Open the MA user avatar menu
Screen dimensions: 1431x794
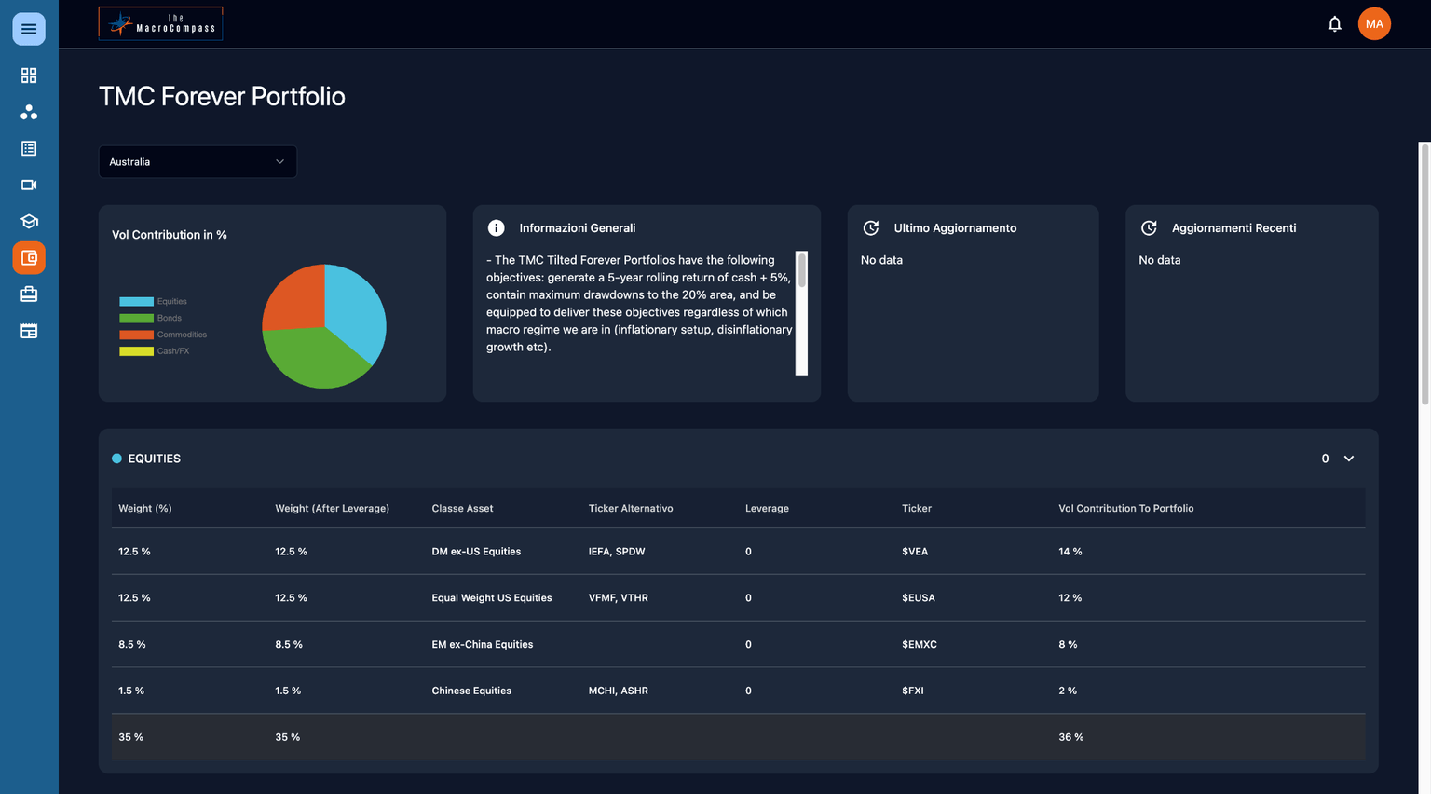1374,24
